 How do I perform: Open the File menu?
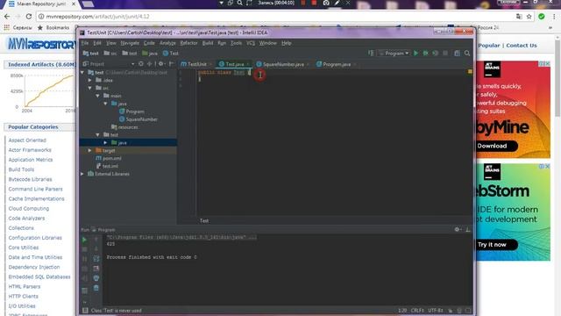(x=85, y=43)
